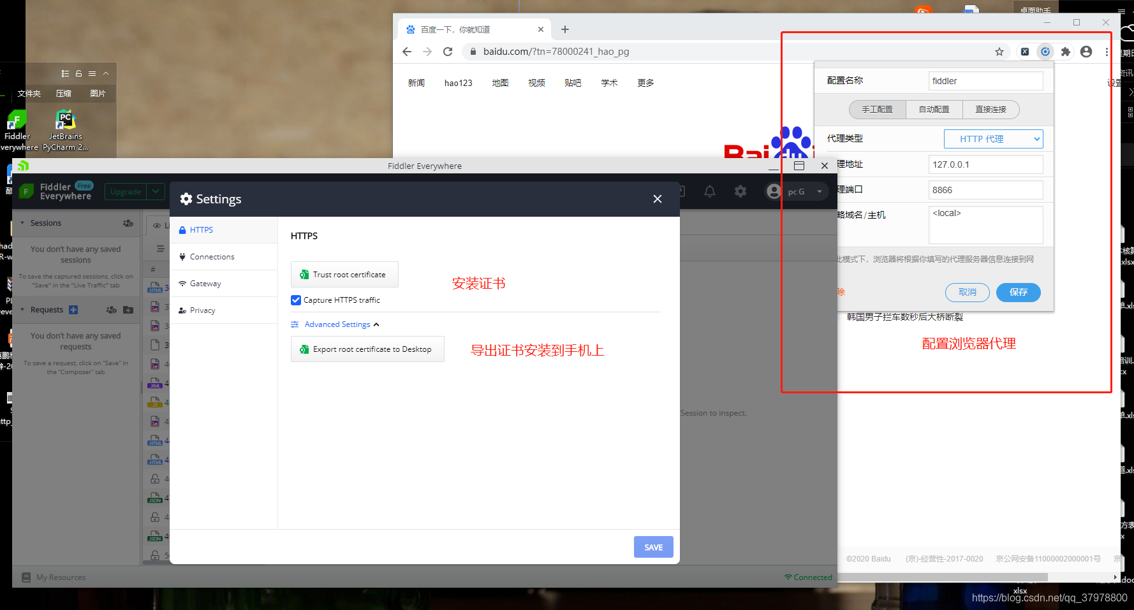Collapse the Requests panel section
The width and height of the screenshot is (1134, 610).
[23, 310]
